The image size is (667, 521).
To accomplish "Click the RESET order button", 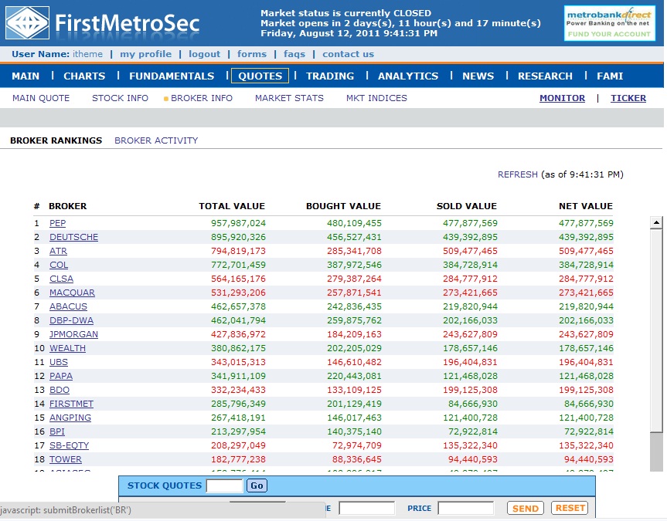I will click(570, 508).
